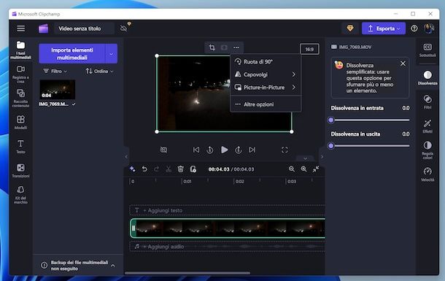This screenshot has width=445, height=281.
Task: Click Importa elementi multimediali button
Action: (72, 54)
